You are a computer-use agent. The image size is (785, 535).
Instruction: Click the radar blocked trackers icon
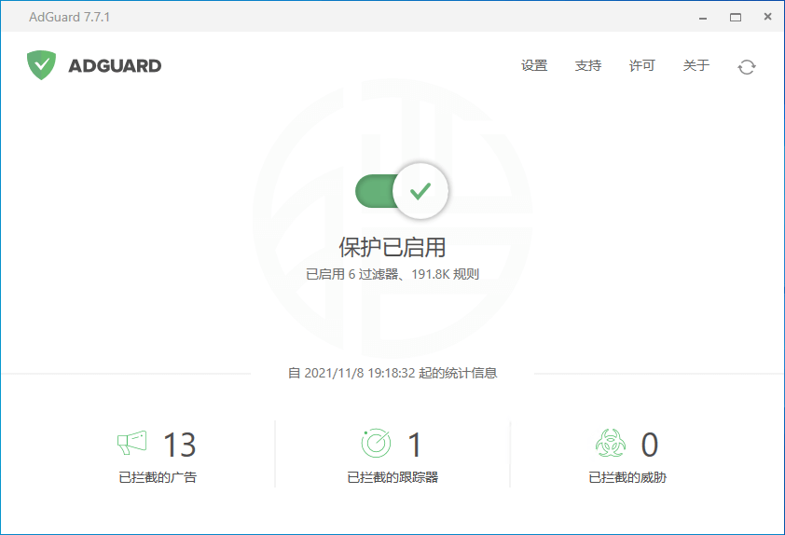point(376,443)
